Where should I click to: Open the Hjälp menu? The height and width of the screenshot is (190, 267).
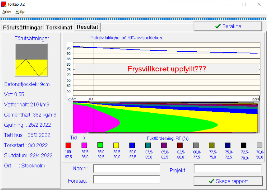[x=20, y=11]
